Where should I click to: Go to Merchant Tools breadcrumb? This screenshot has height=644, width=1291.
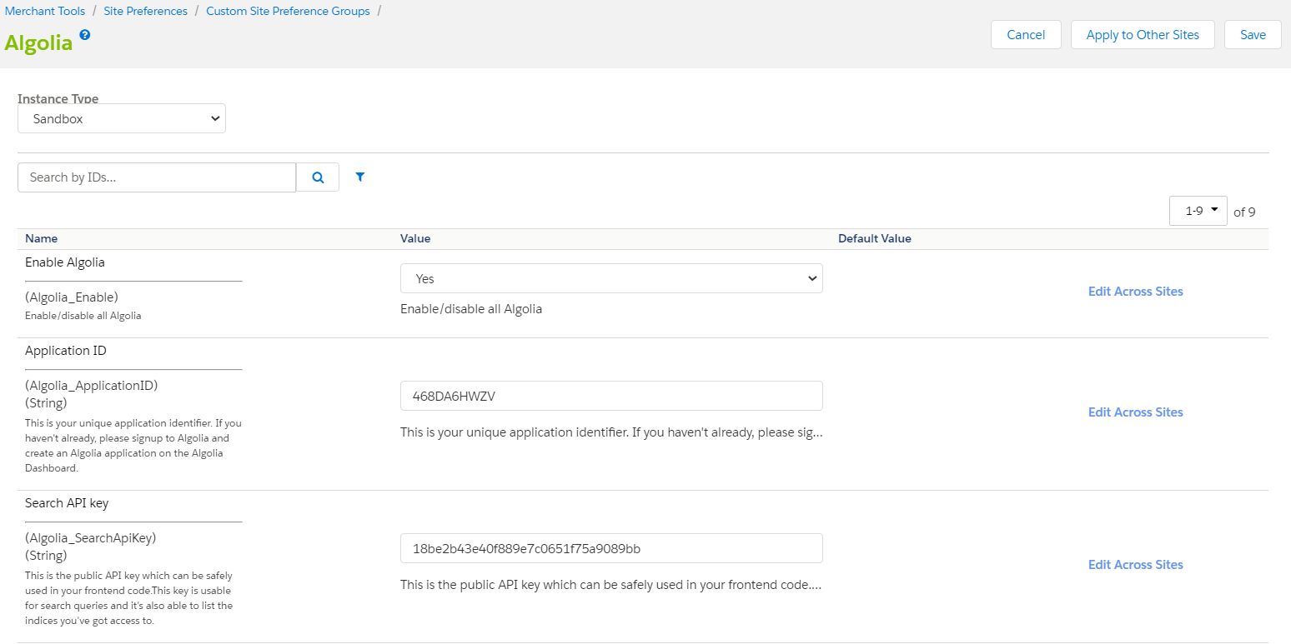[x=45, y=11]
